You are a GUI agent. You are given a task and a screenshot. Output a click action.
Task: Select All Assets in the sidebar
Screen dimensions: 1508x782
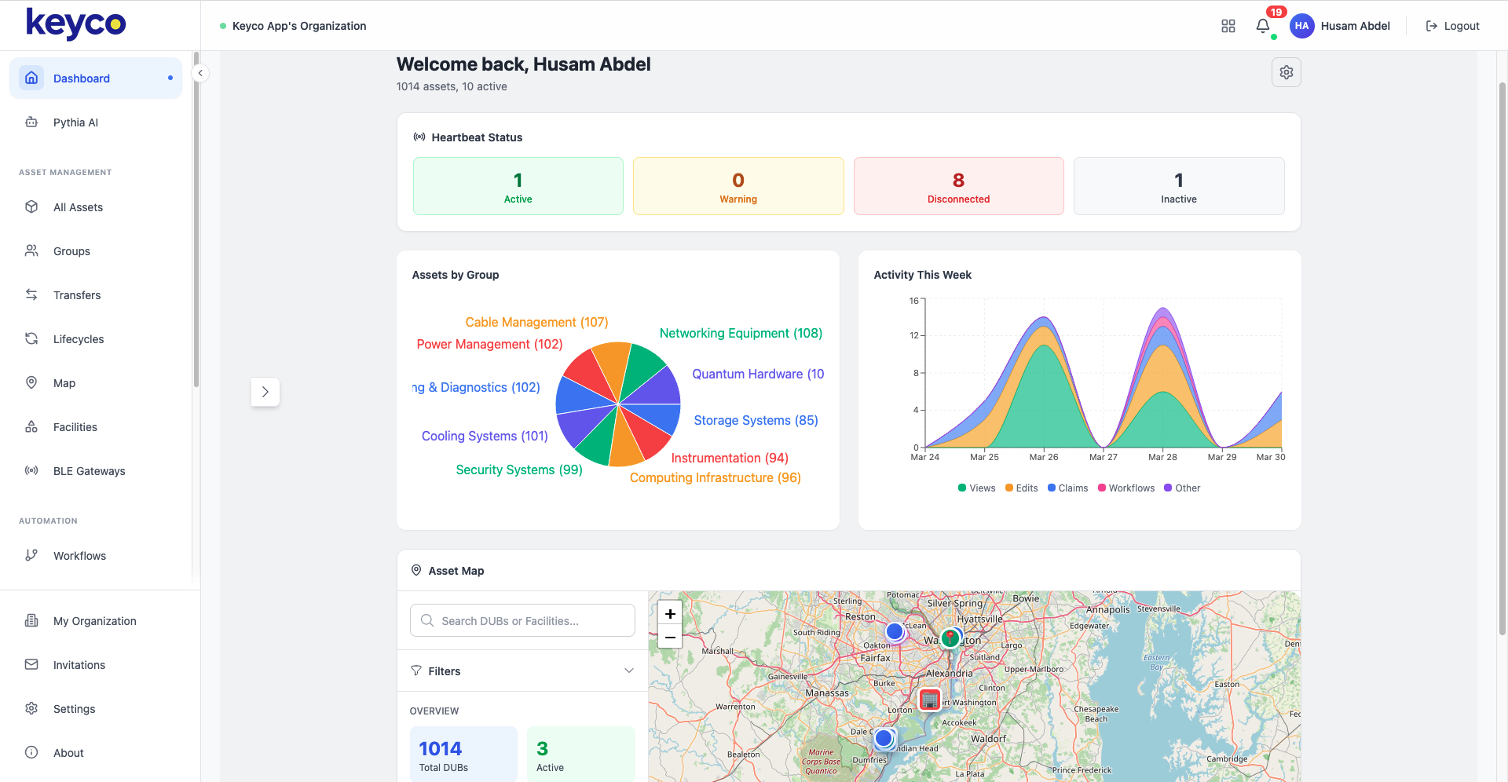78,206
